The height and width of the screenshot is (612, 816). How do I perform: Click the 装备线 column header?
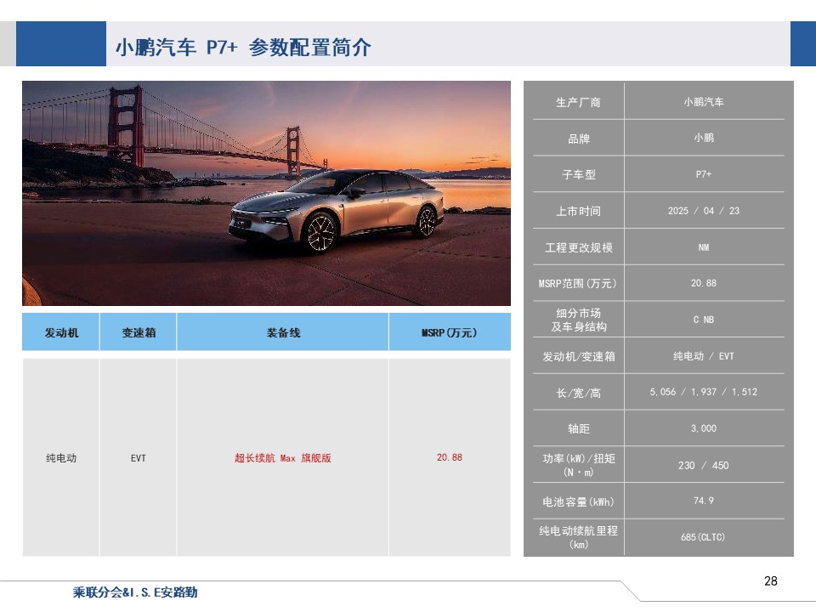[283, 332]
